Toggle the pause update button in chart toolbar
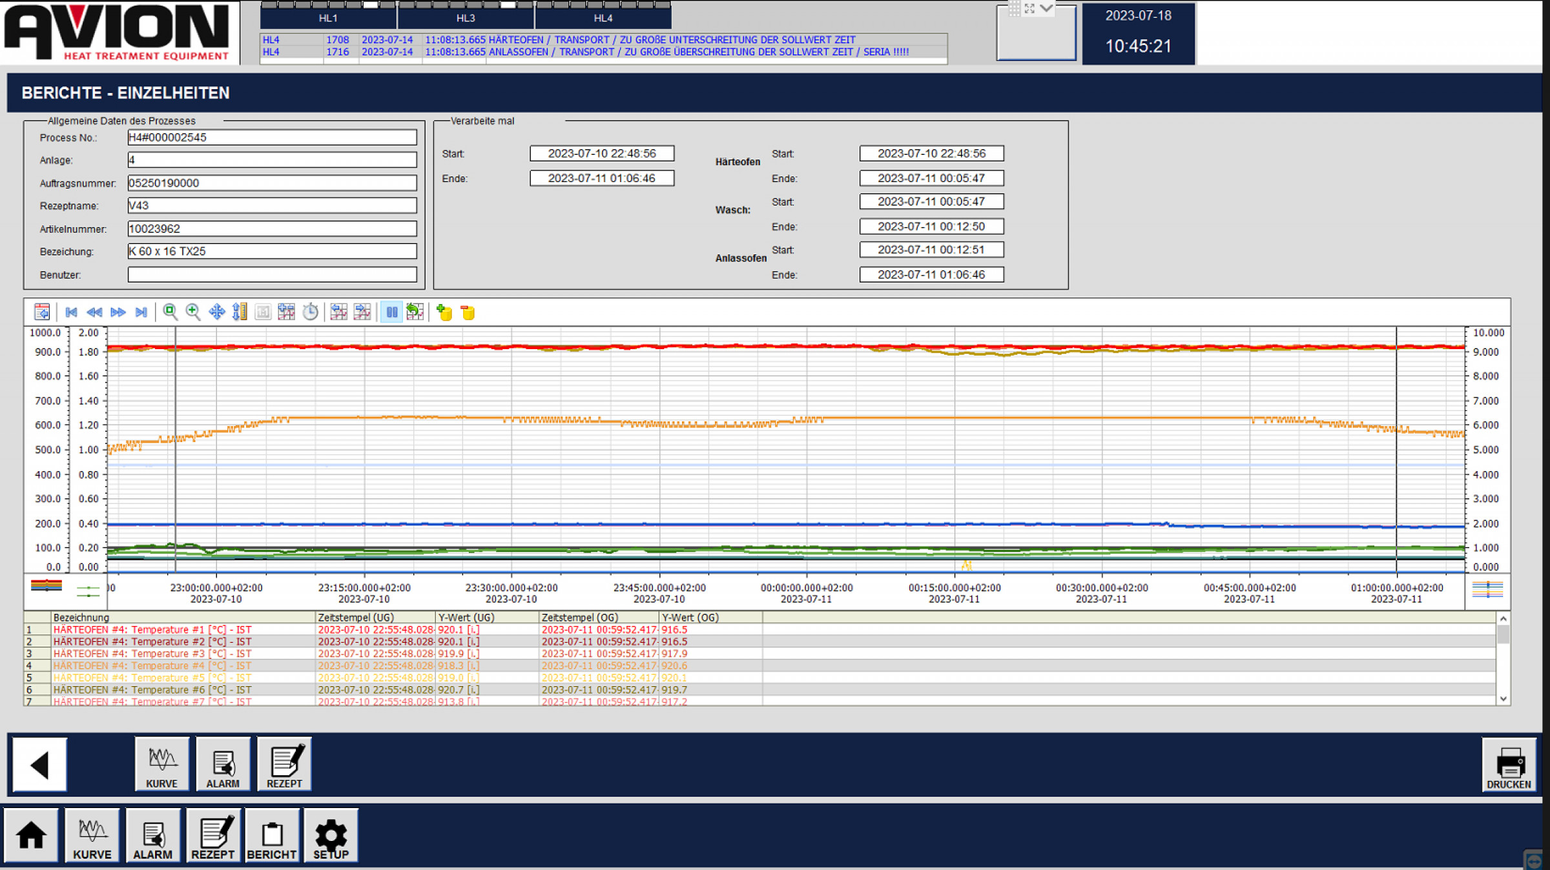The width and height of the screenshot is (1550, 870). coord(391,312)
